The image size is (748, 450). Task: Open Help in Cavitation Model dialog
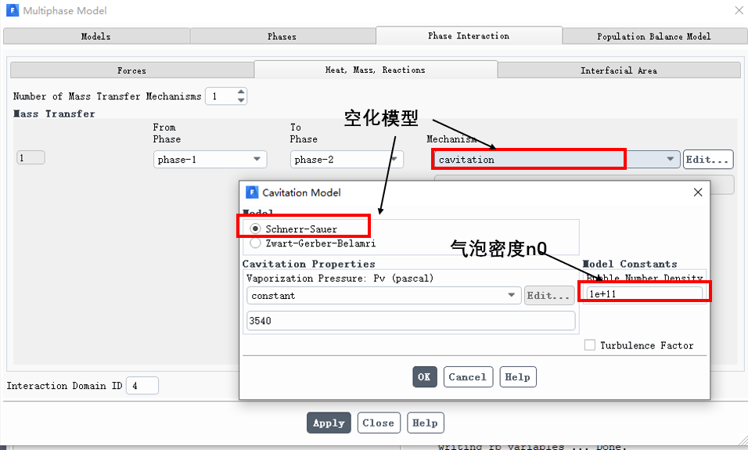518,377
